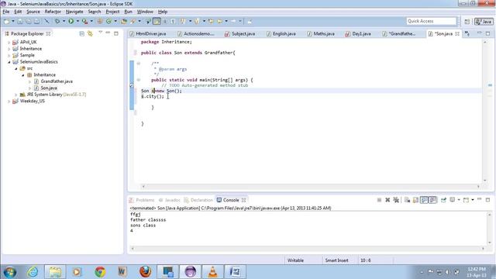Open Package Explorer view menu triangle

(100, 33)
